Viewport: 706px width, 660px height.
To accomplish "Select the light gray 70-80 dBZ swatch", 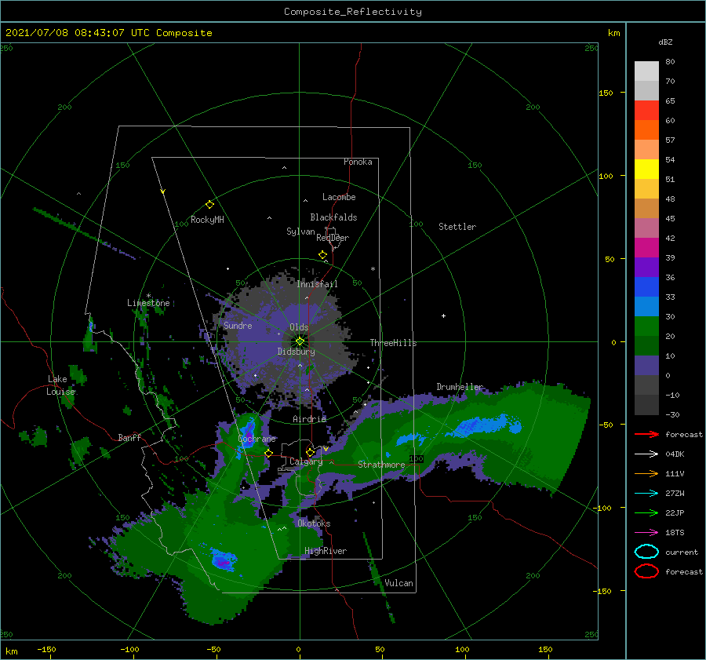I will 646,71.
